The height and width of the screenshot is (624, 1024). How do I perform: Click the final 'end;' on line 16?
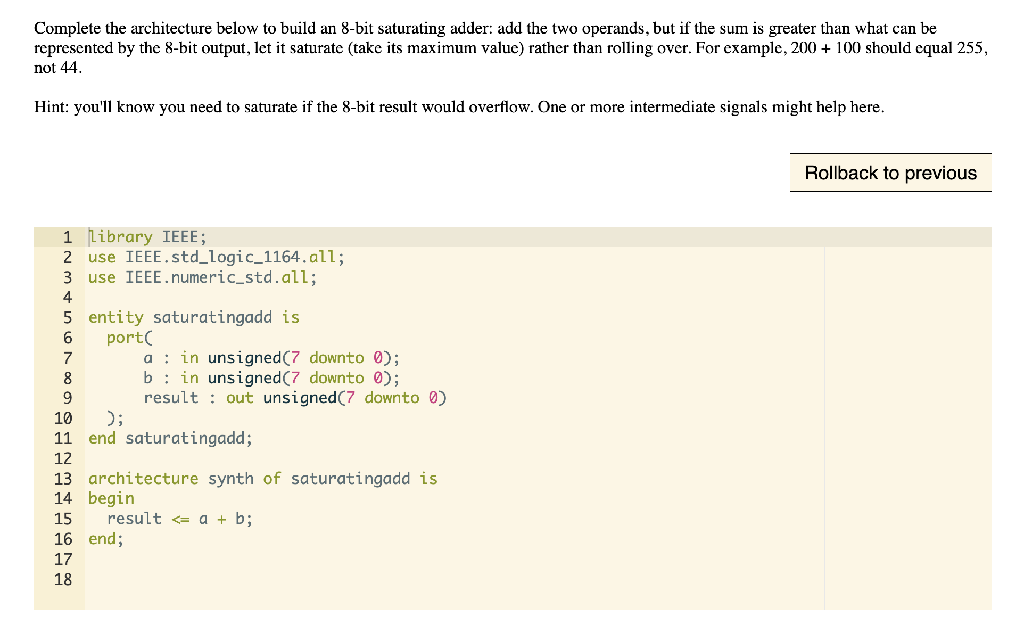[x=105, y=538]
